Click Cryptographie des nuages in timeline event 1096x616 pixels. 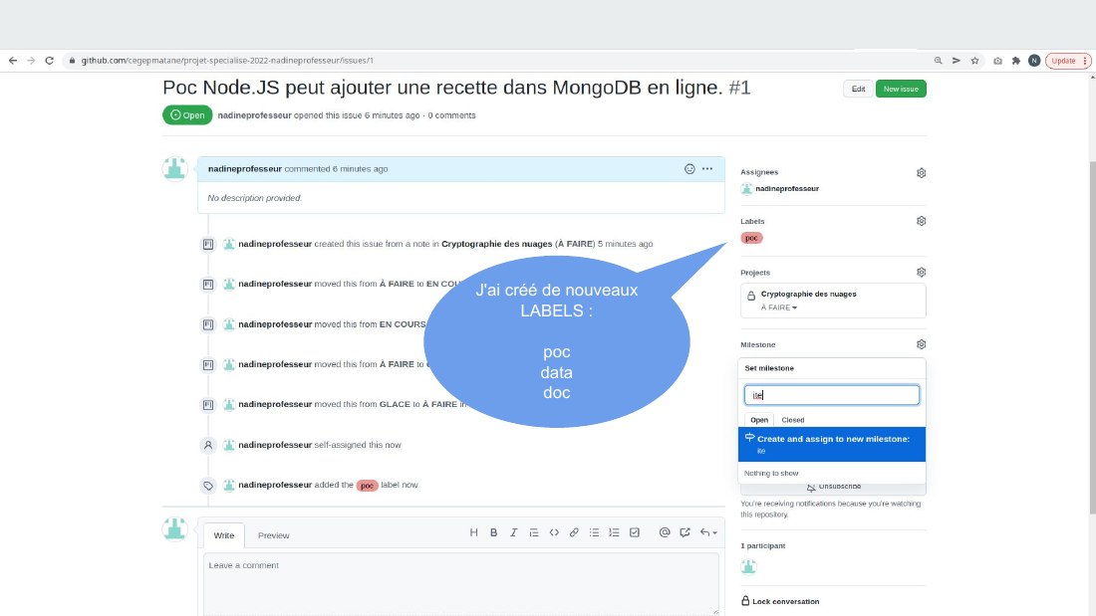(496, 244)
